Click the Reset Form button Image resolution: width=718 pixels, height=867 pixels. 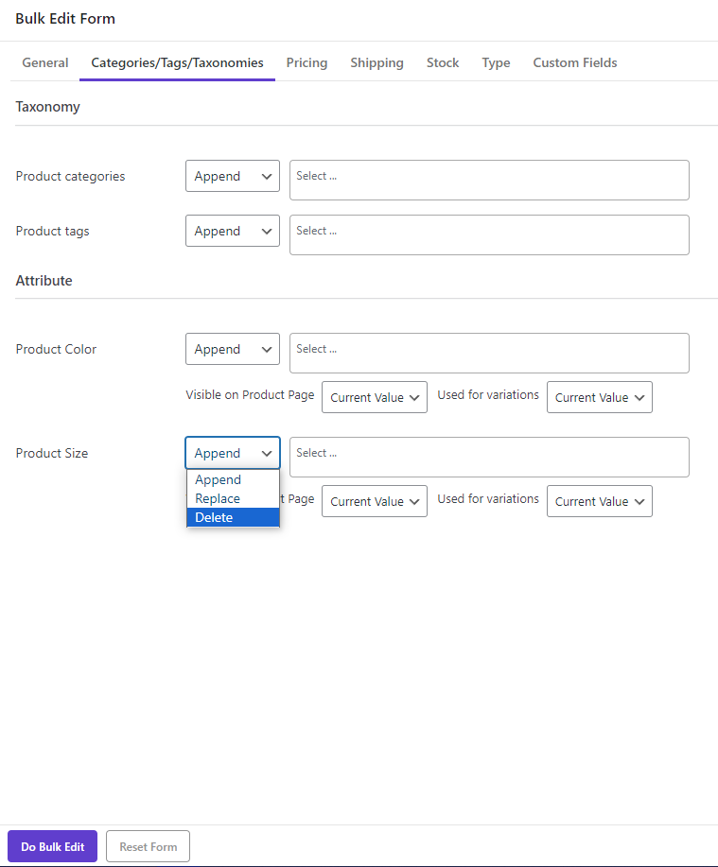click(149, 846)
